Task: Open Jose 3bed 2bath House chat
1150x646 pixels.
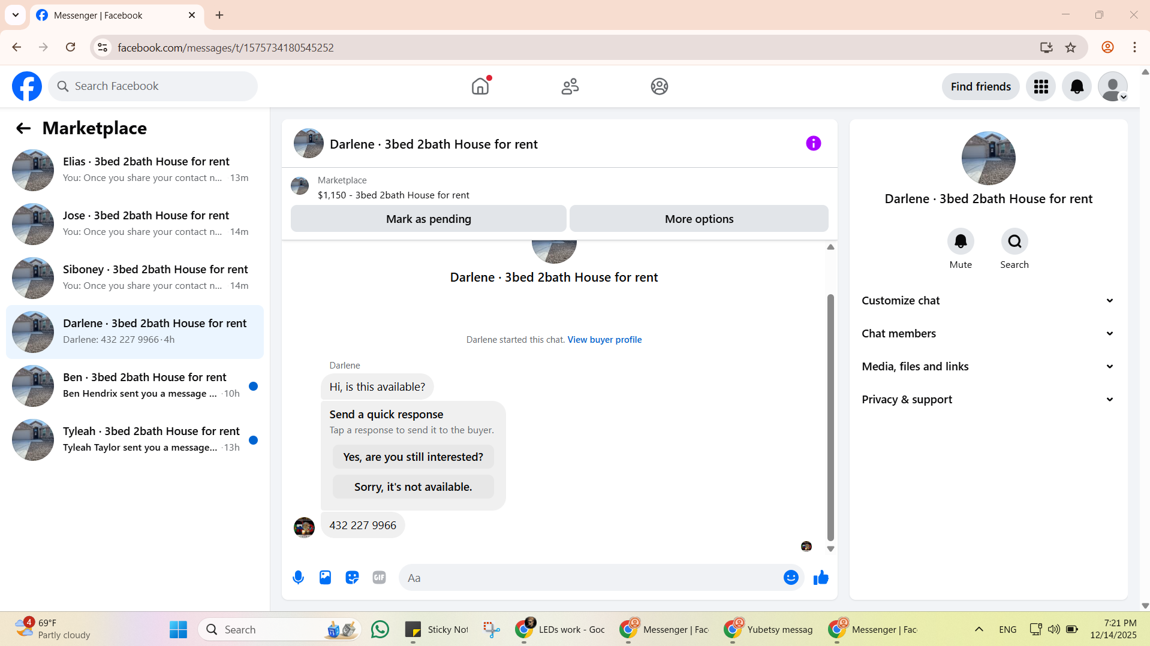Action: [x=135, y=224]
